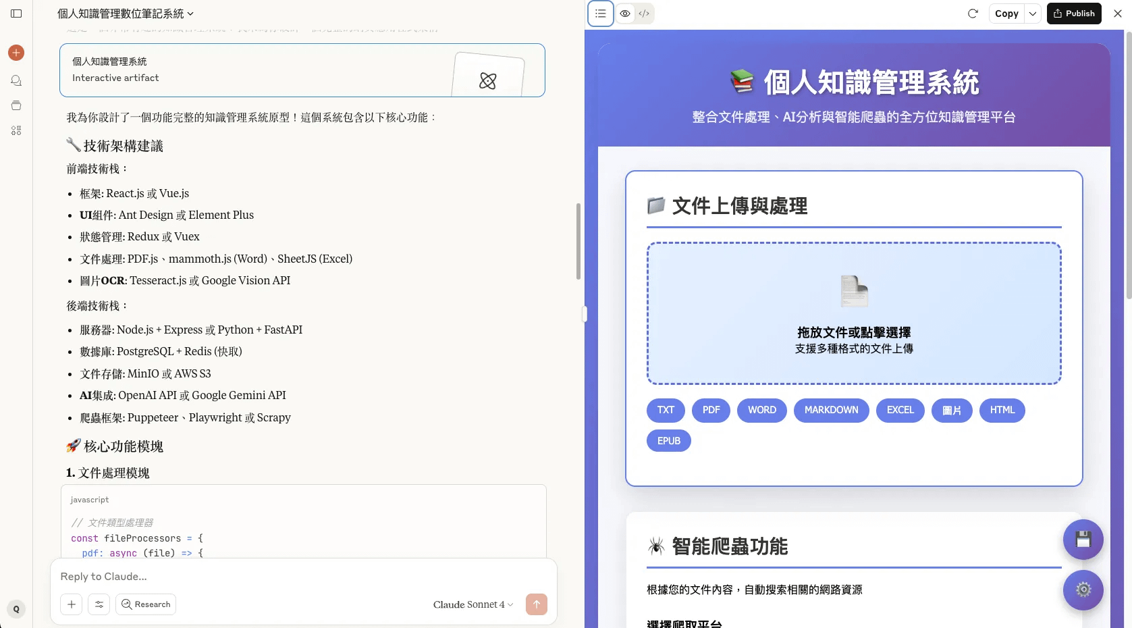Switch to artifact code view
Viewport: 1132px width, 628px height.
[644, 14]
